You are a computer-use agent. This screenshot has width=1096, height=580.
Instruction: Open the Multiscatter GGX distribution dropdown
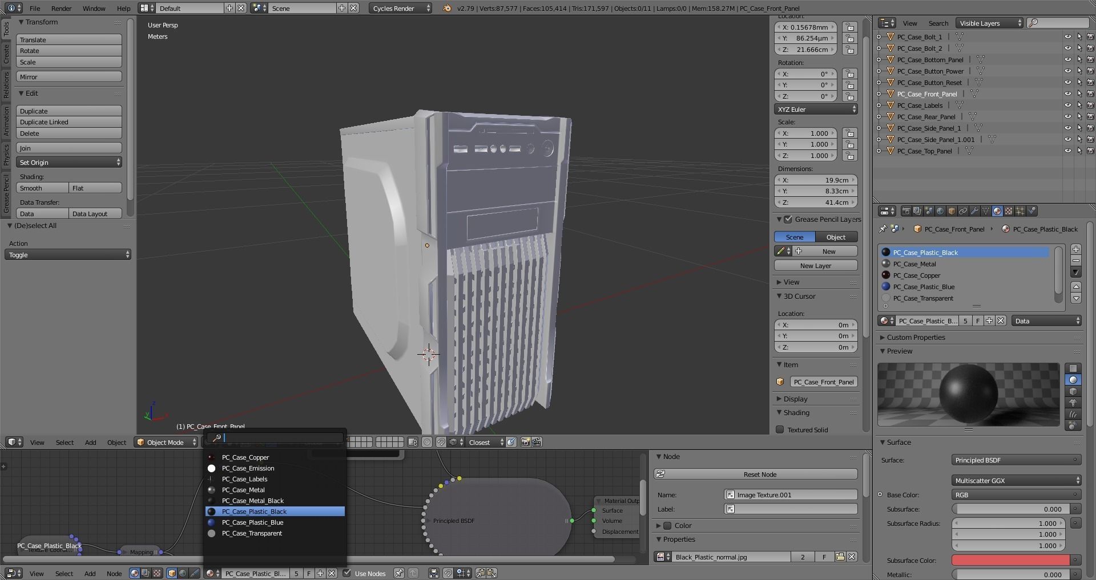click(1016, 480)
